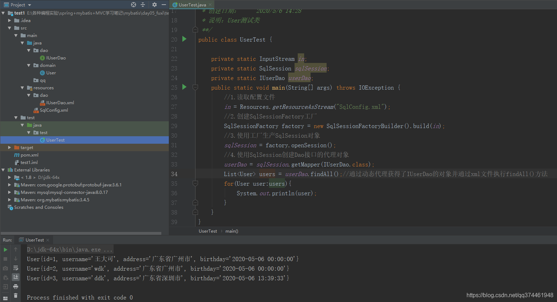Viewport: 557px width, 302px height.
Task: Toggle fold end marker at line 37
Action: pyautogui.click(x=195, y=202)
